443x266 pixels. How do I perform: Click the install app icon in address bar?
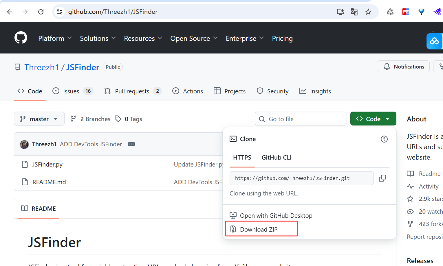coord(341,12)
